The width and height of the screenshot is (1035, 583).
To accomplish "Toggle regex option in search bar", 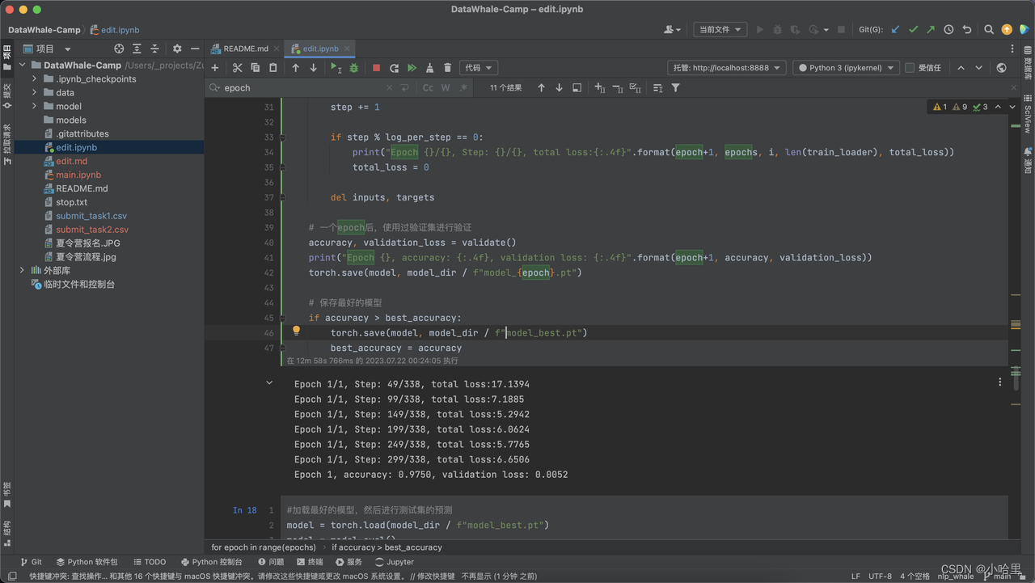I will tap(463, 87).
